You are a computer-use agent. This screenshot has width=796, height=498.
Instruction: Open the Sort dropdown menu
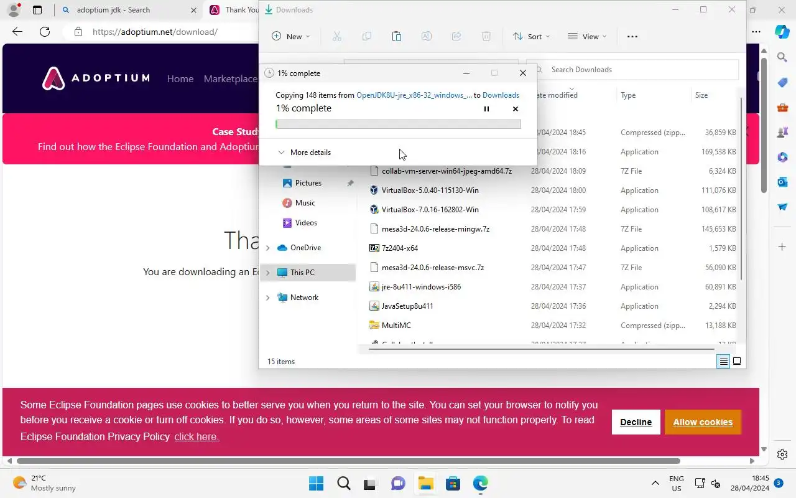pyautogui.click(x=531, y=37)
